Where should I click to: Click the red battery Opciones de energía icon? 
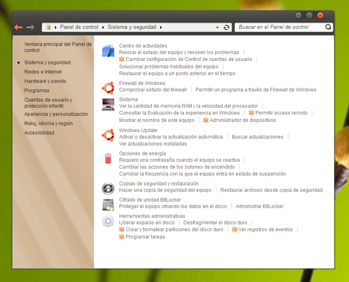[x=108, y=158]
